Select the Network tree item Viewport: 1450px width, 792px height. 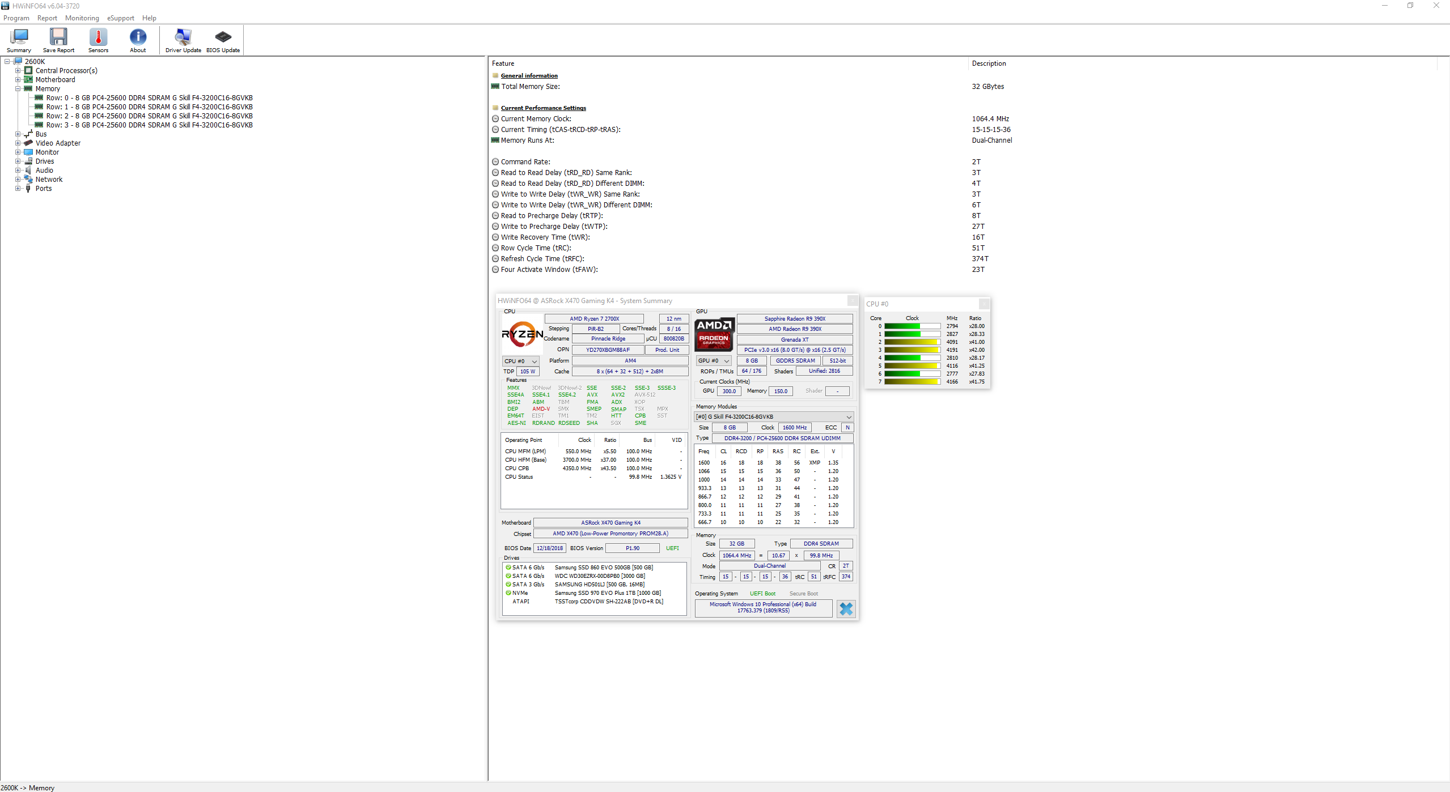49,180
